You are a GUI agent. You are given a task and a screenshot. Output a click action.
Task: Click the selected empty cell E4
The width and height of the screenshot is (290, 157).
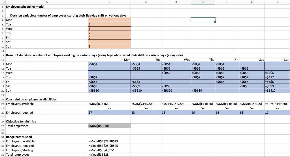(203, 20)
